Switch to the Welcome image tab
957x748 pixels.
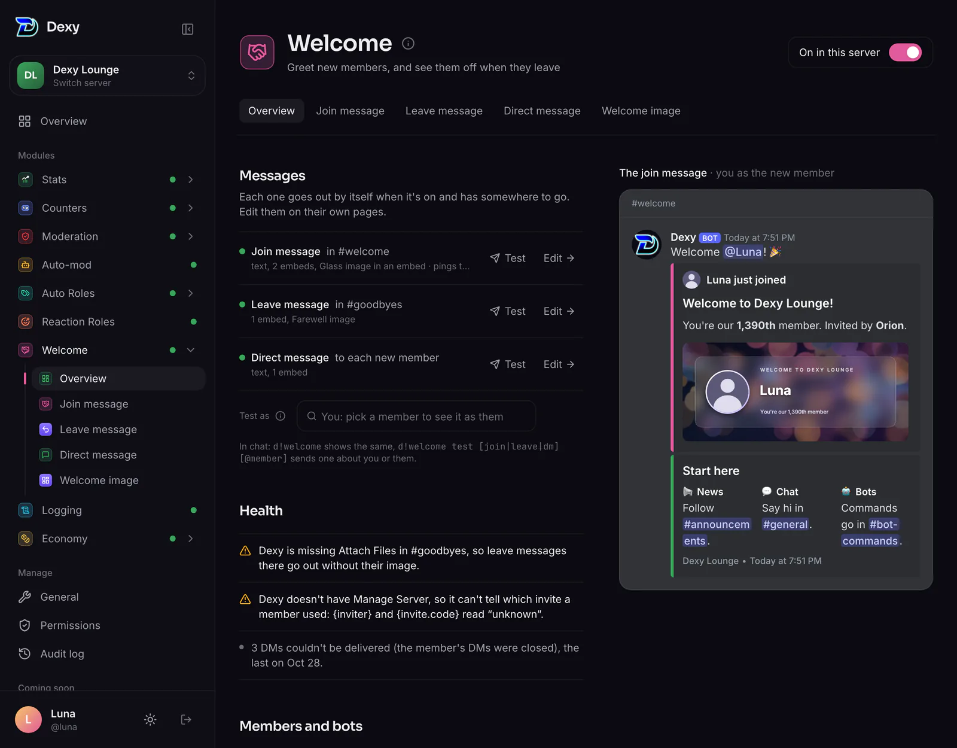641,111
